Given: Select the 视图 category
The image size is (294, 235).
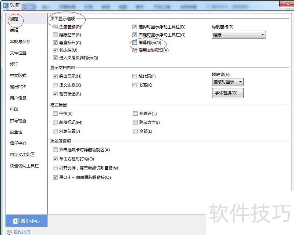Looking at the screenshot, I should click(26, 19).
